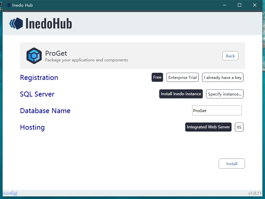Open the [config] link

coord(10,193)
